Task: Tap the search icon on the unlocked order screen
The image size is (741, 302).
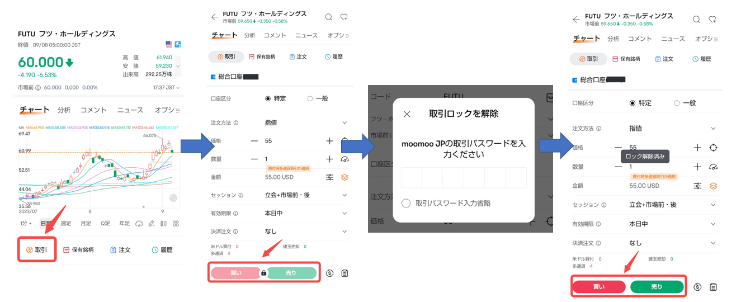Action: coord(696,20)
